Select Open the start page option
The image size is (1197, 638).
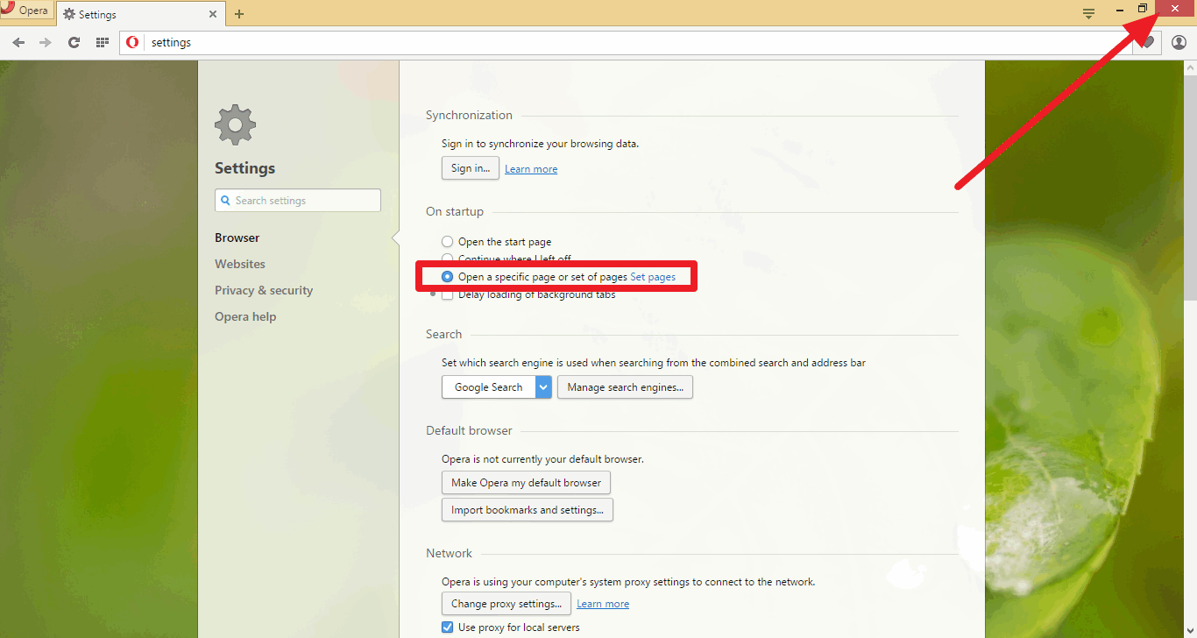(x=447, y=241)
